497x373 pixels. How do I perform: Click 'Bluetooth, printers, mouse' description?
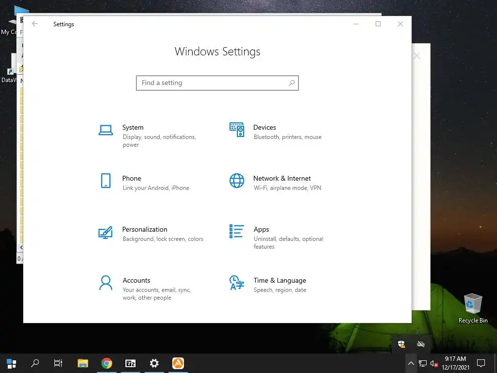pyautogui.click(x=288, y=137)
